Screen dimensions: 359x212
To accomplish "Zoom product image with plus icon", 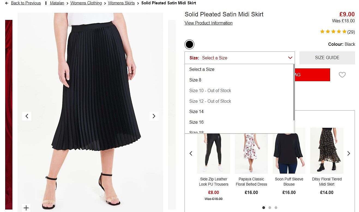I will (26, 208).
